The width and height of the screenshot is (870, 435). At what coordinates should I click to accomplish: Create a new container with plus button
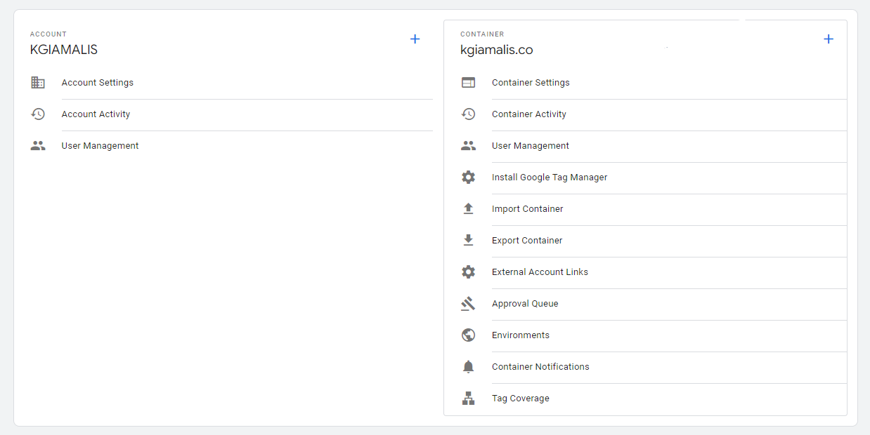click(828, 39)
